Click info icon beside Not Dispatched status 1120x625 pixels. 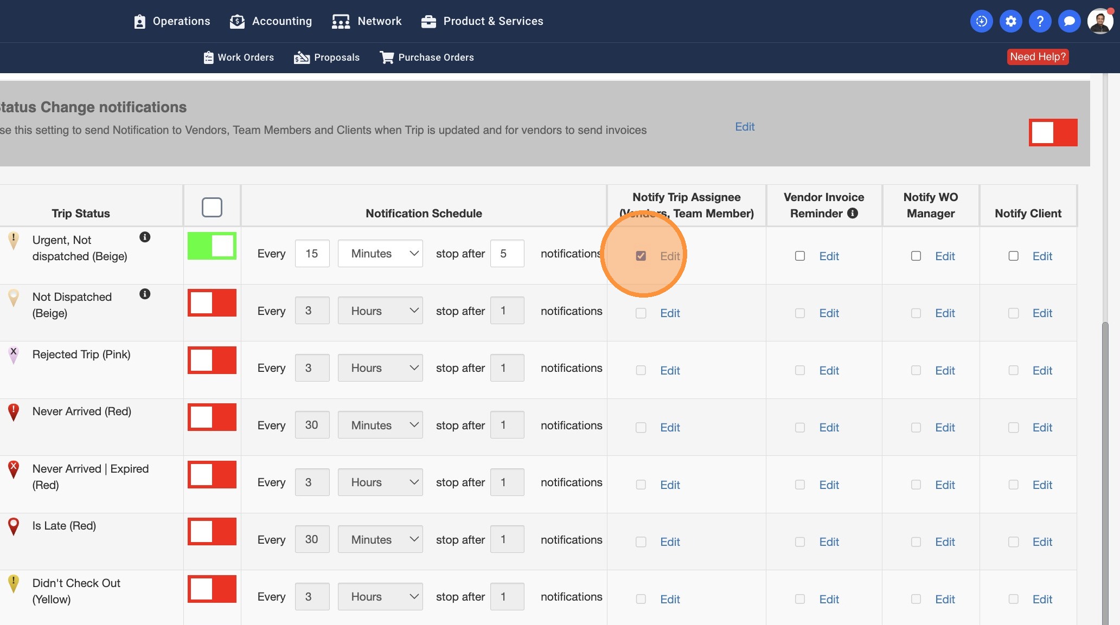pyautogui.click(x=145, y=294)
